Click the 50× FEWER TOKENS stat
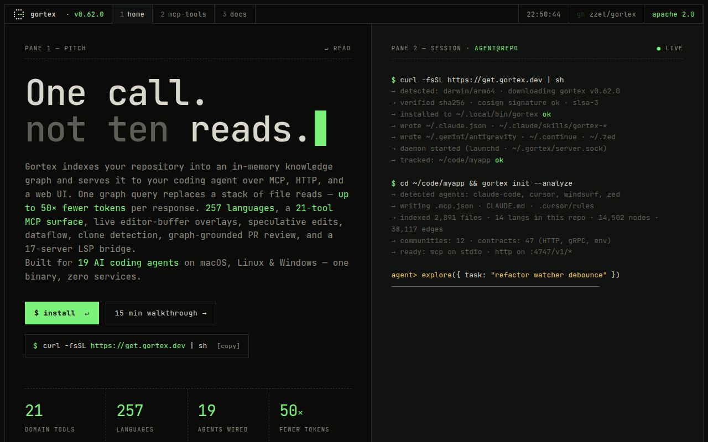The image size is (708, 442). click(310, 417)
